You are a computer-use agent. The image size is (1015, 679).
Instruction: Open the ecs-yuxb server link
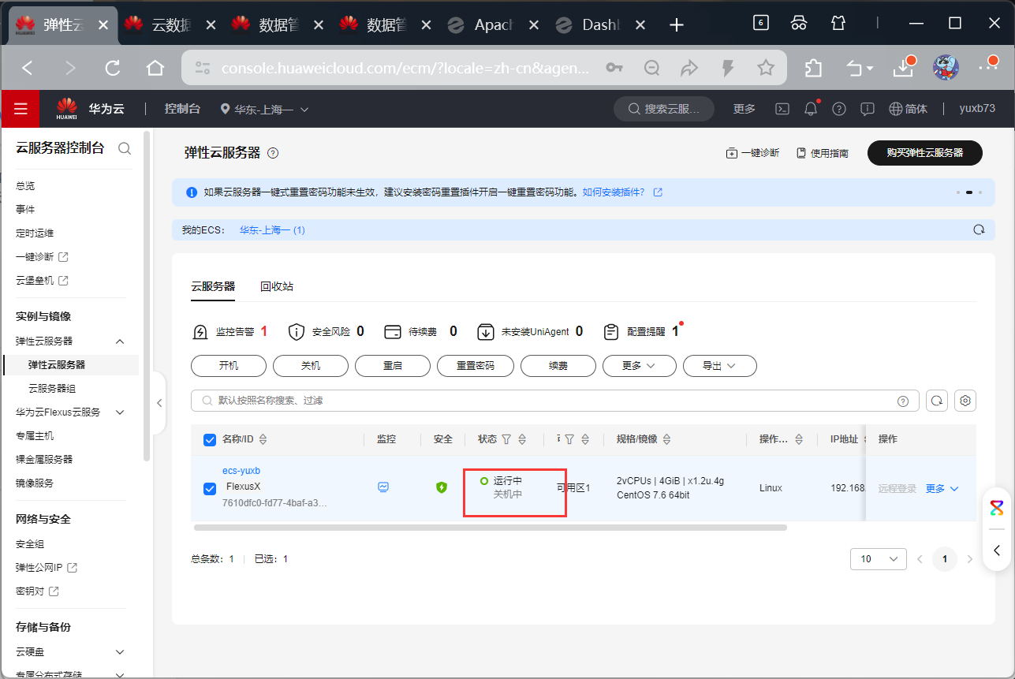241,471
